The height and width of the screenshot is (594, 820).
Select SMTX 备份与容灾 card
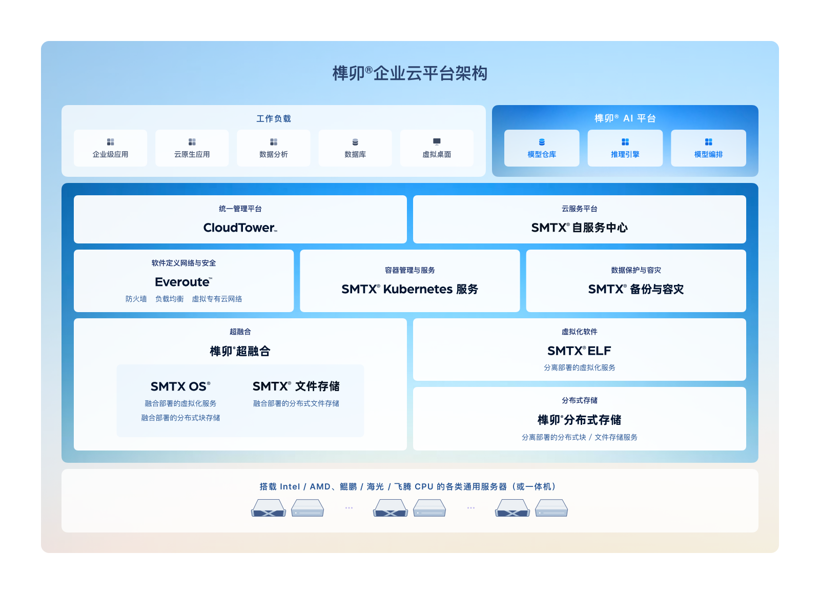635,281
